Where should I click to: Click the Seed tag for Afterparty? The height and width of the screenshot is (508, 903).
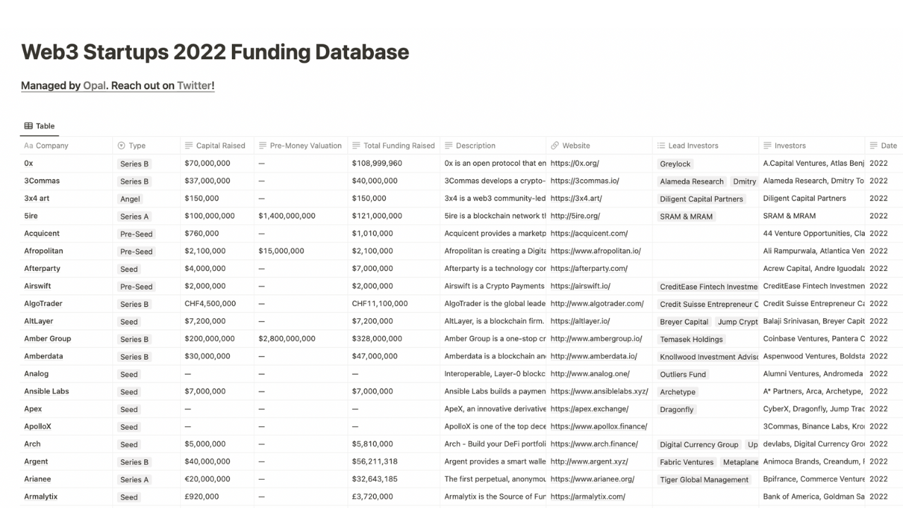tap(128, 269)
